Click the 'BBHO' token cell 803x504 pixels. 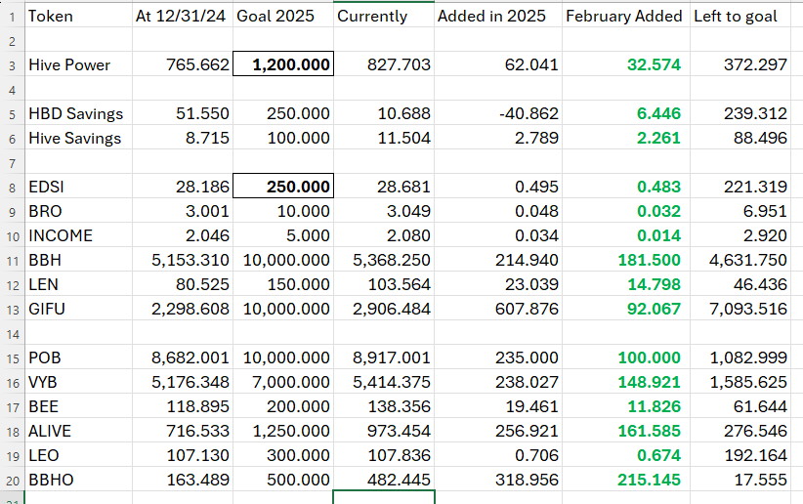78,480
